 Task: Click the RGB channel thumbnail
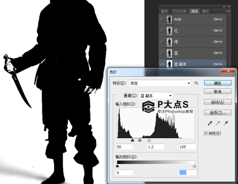point(169,19)
